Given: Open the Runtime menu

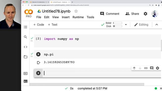Looking at the screenshot, I should click(x=78, y=17).
